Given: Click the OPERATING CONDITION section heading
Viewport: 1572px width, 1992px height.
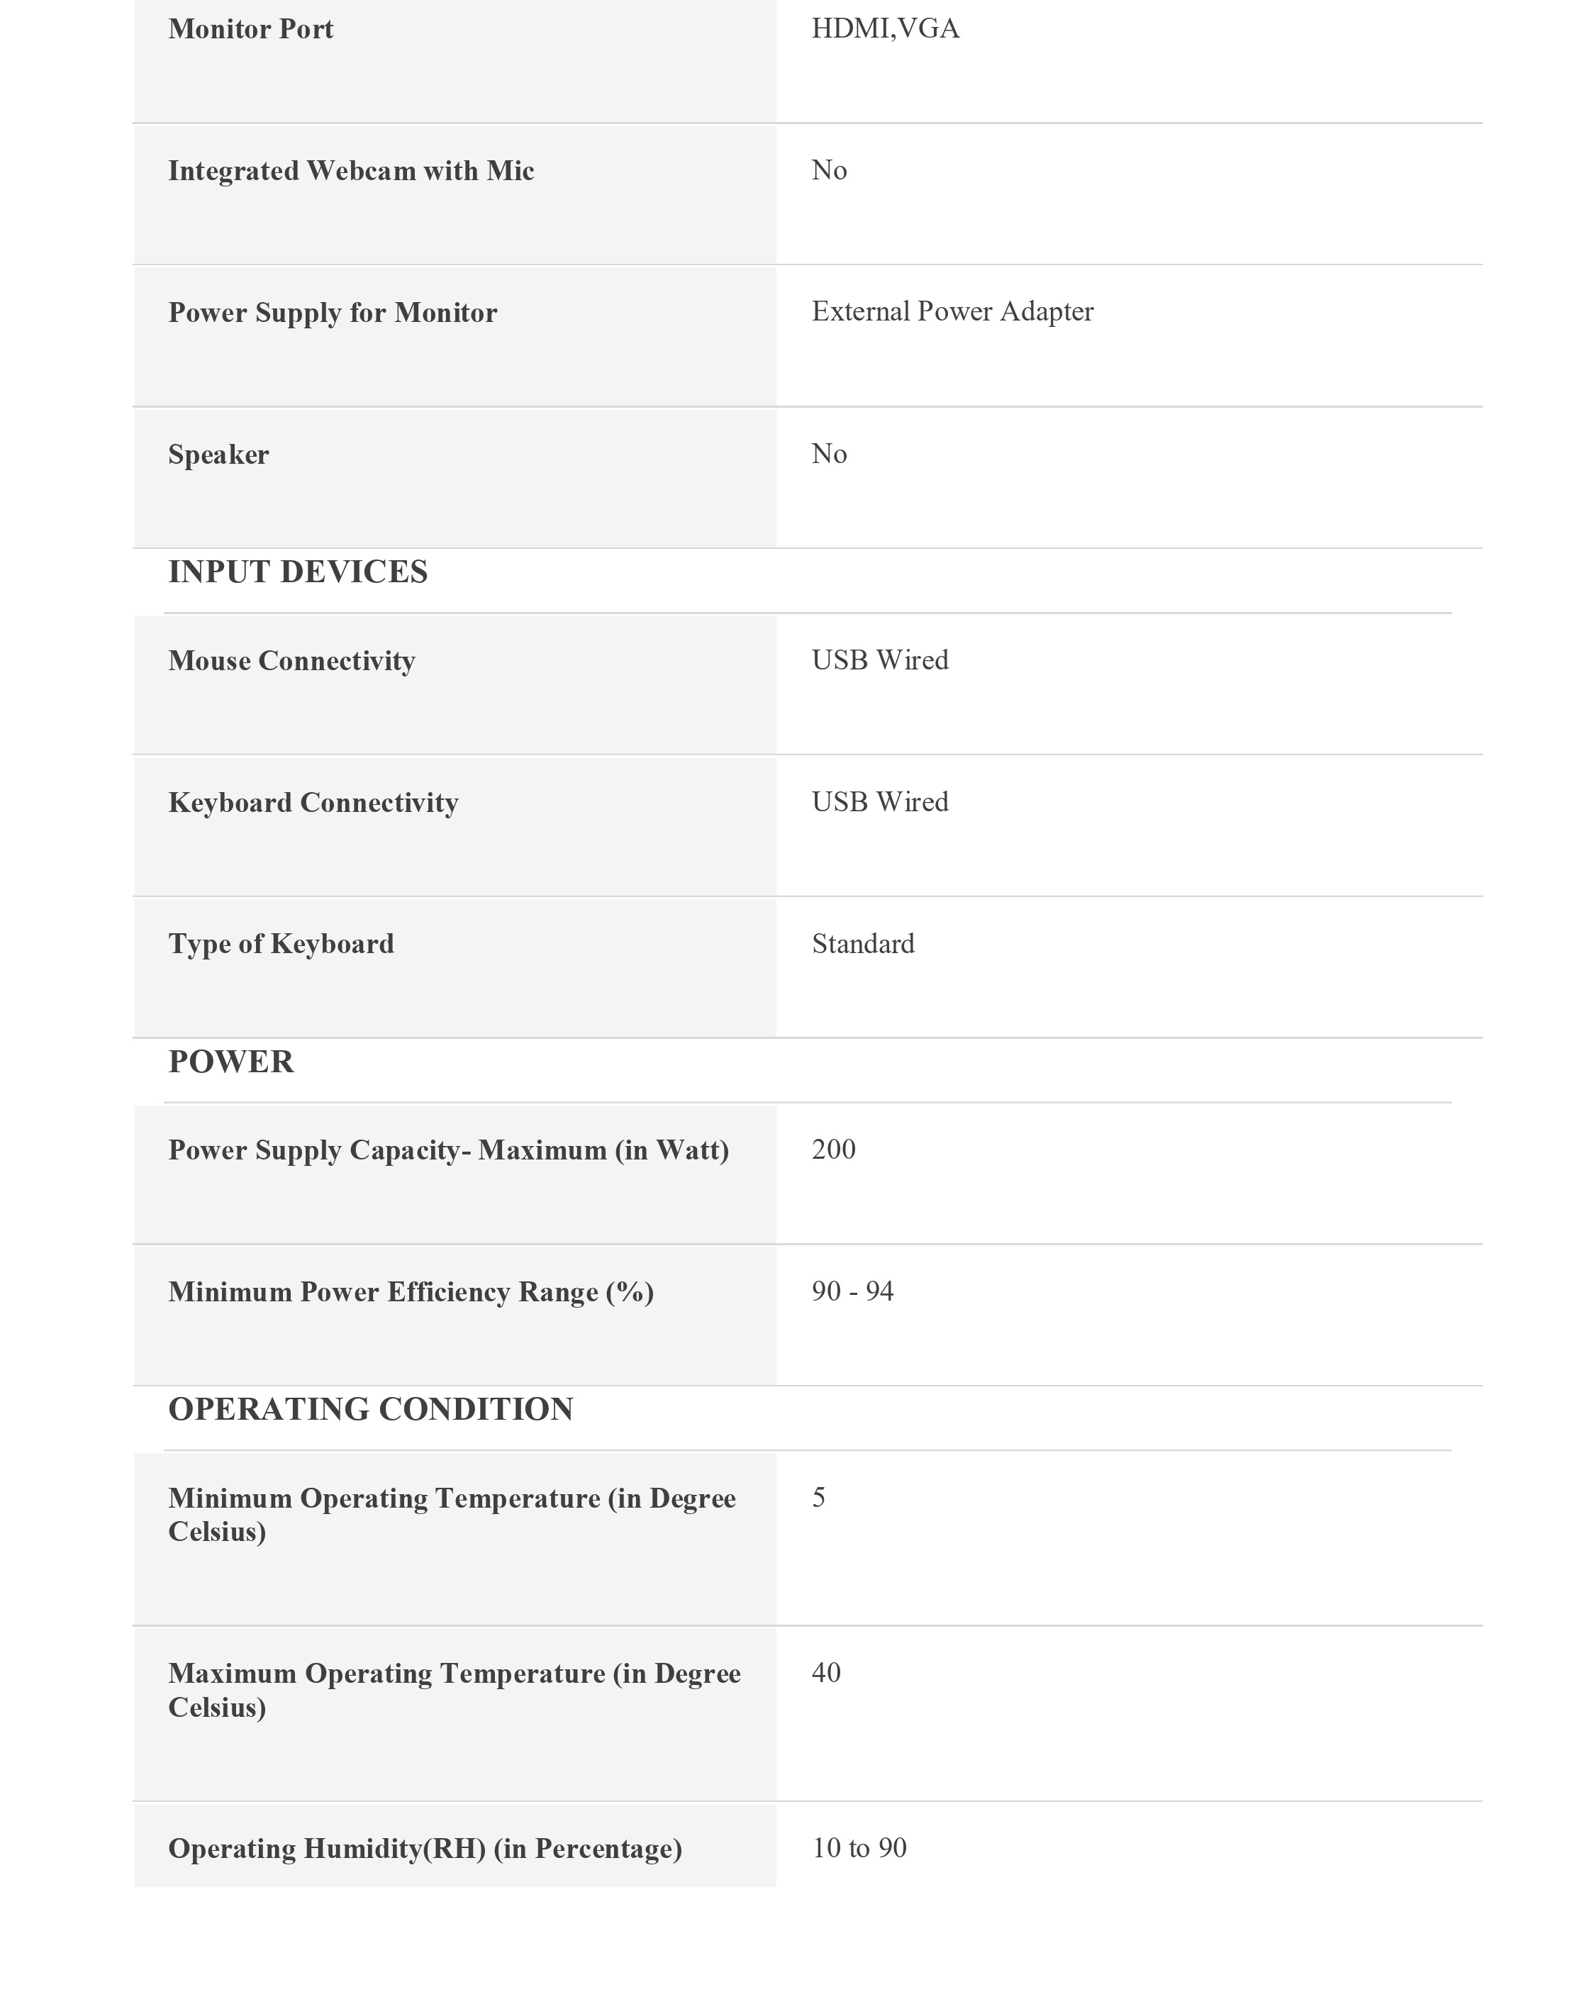Looking at the screenshot, I should tap(370, 1409).
